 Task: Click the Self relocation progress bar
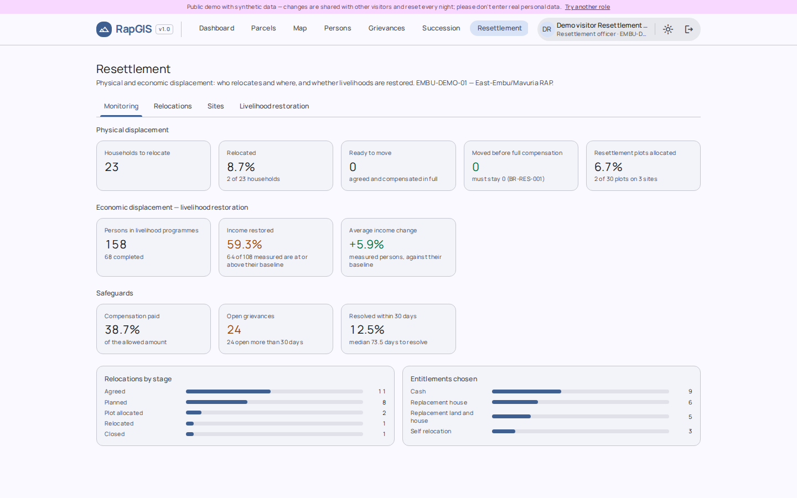581,432
